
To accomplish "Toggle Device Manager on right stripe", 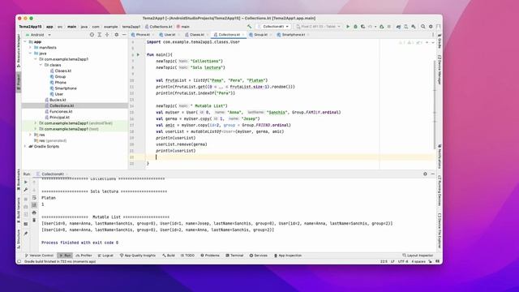I will click(440, 71).
